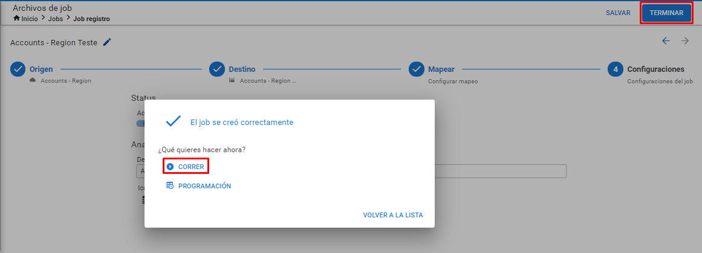
Task: Edit job name with pencil icon
Action: tap(107, 42)
